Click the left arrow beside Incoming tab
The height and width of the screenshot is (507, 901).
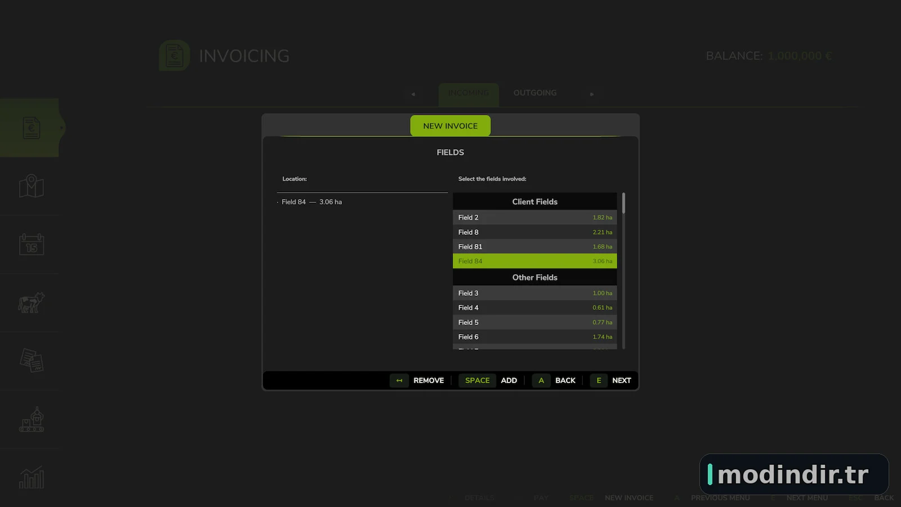(x=413, y=94)
